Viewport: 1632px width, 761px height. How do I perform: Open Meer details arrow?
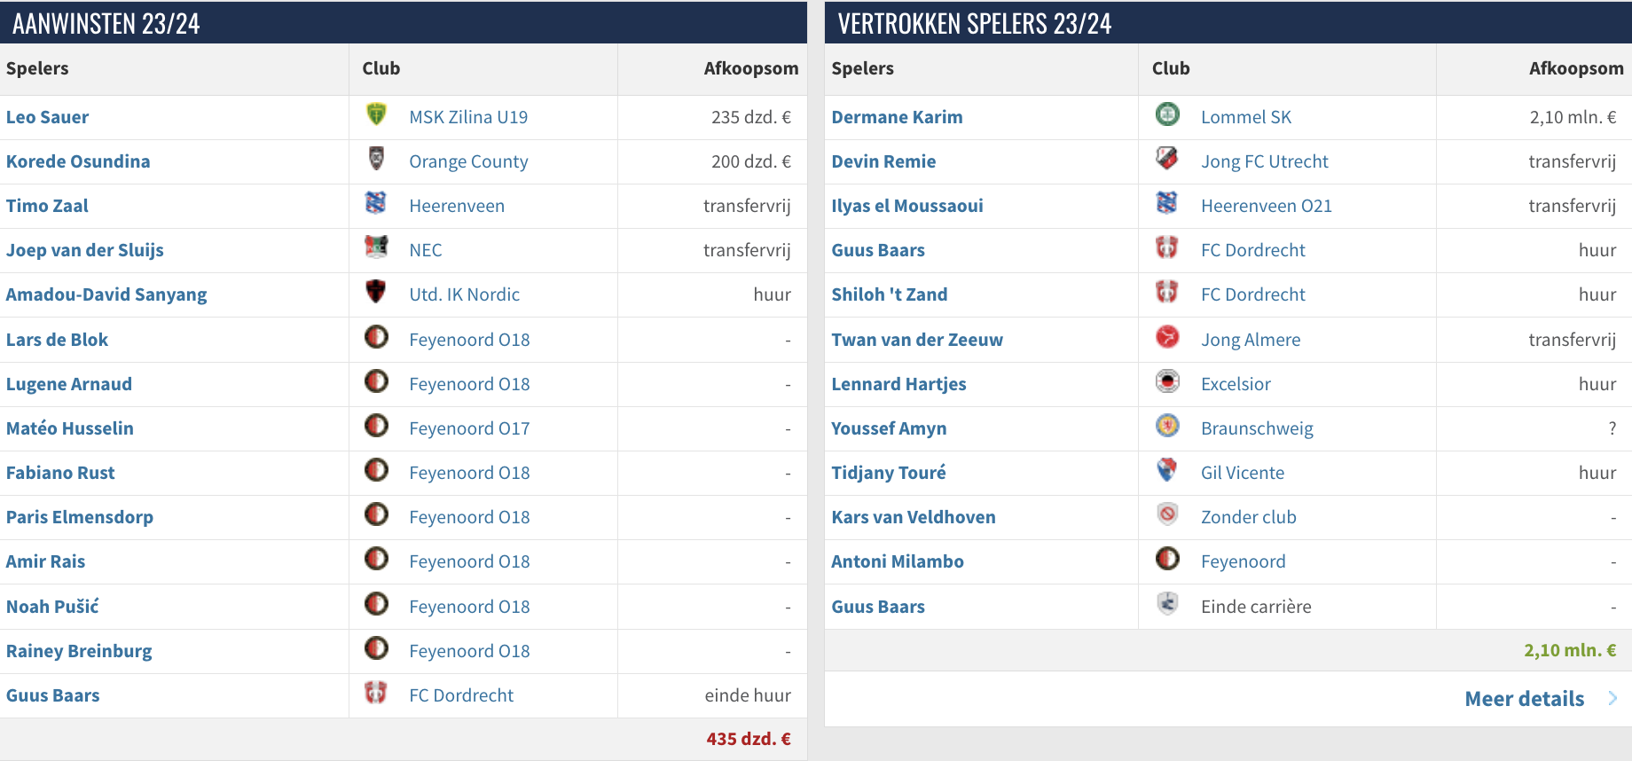(1612, 699)
